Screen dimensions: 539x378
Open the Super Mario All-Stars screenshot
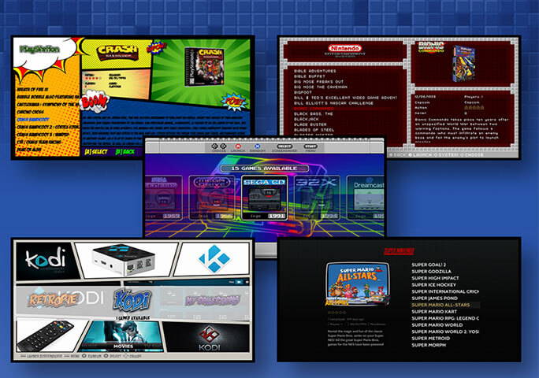click(x=358, y=283)
